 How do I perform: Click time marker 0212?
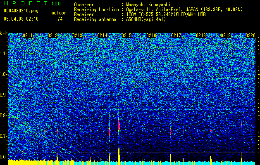click(x=52, y=35)
